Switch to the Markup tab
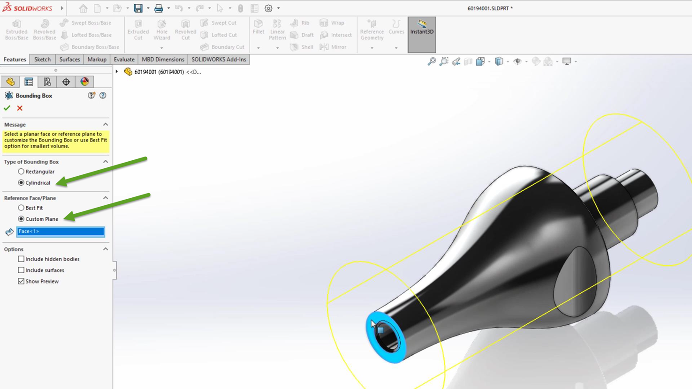Viewport: 692px width, 389px height. (97, 60)
